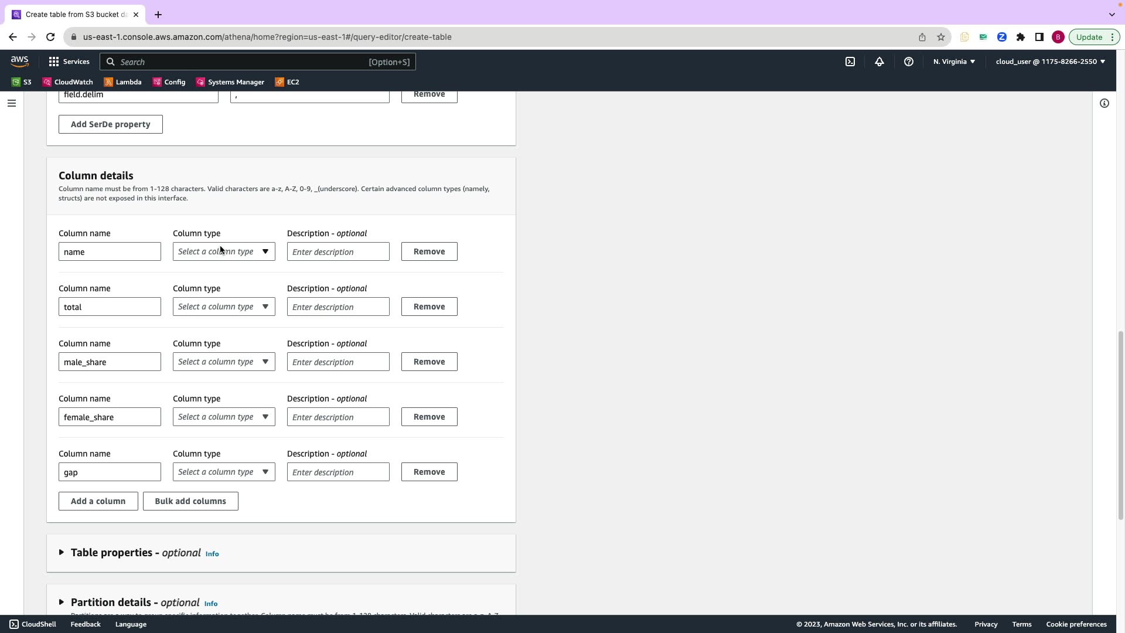Open the CloudShell icon in top navbar

[x=850, y=62]
